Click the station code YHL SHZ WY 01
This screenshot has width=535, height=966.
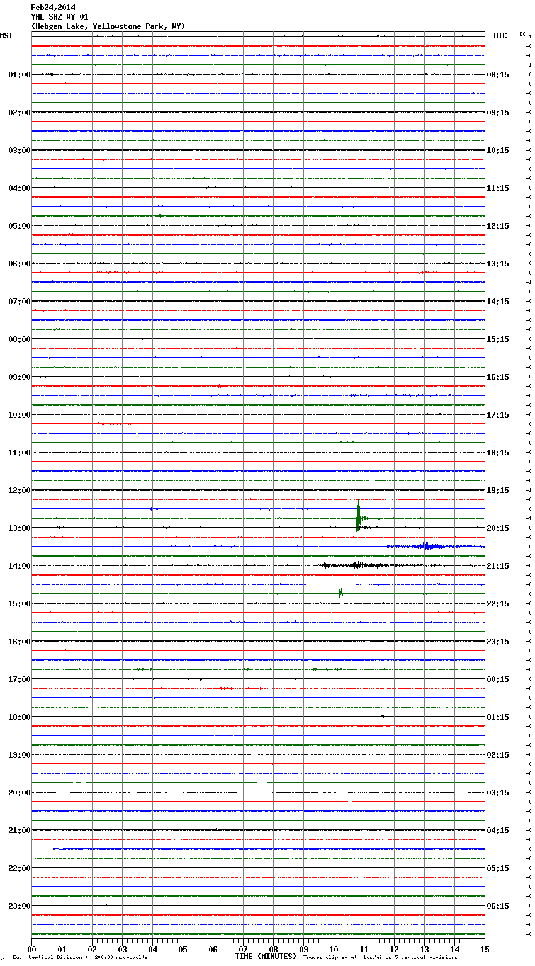pyautogui.click(x=60, y=17)
